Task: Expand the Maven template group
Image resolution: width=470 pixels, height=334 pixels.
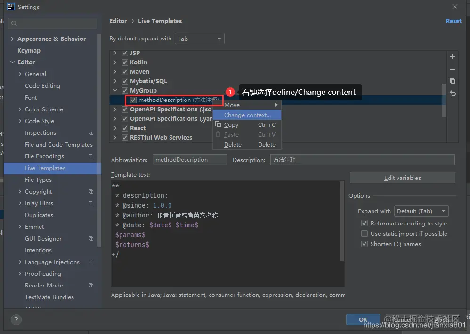Action: click(x=115, y=72)
